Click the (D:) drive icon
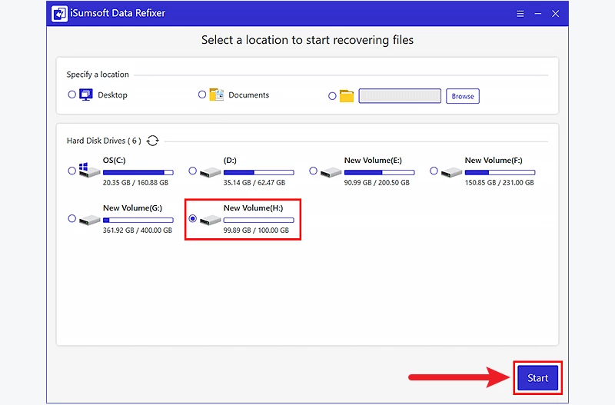This screenshot has width=615, height=405. click(210, 172)
